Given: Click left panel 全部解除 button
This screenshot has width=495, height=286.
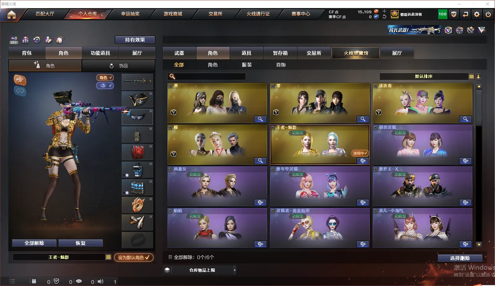Looking at the screenshot, I should 34,243.
